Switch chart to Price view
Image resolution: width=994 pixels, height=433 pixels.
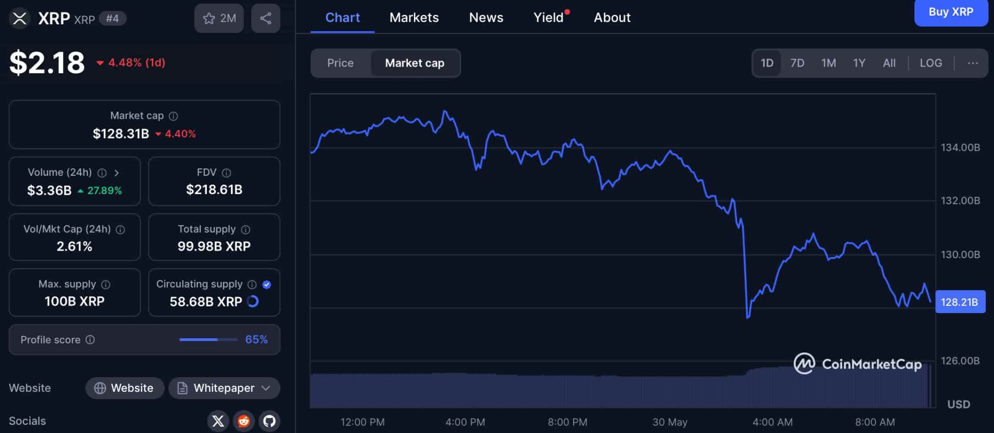tap(340, 63)
